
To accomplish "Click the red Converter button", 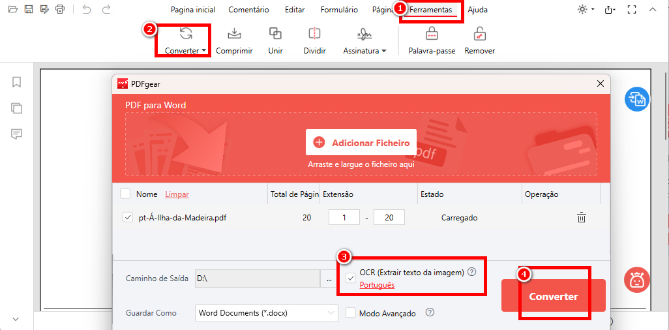I will [x=554, y=296].
